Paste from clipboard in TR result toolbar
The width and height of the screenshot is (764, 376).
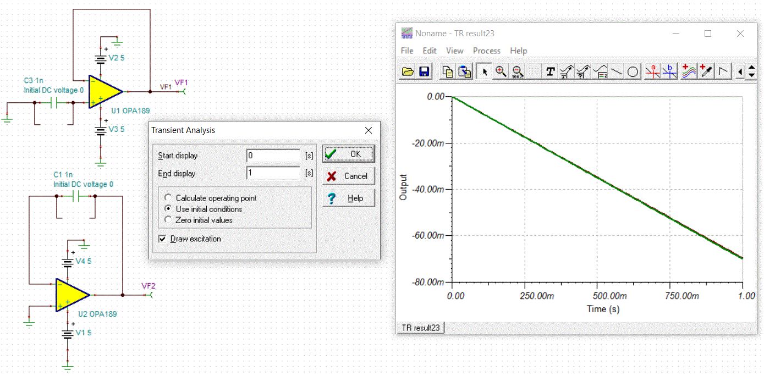pos(465,71)
